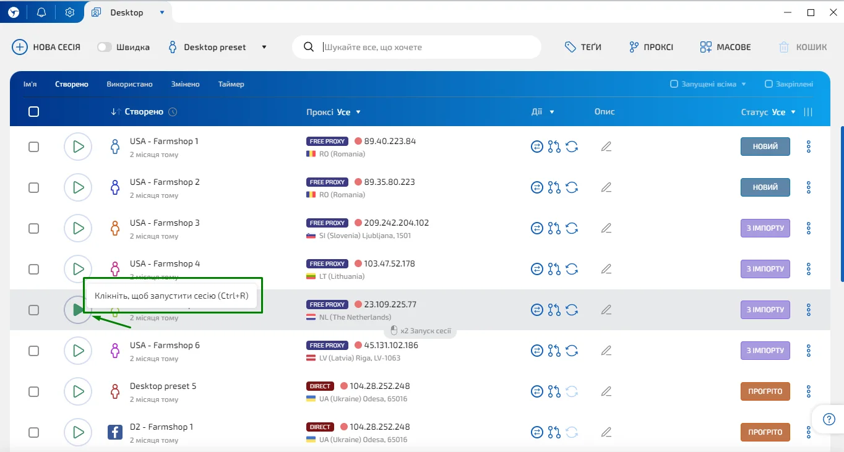Click НОВИЙ status badge of Farmshop 1
Screen dimensions: 844x452
[765, 147]
